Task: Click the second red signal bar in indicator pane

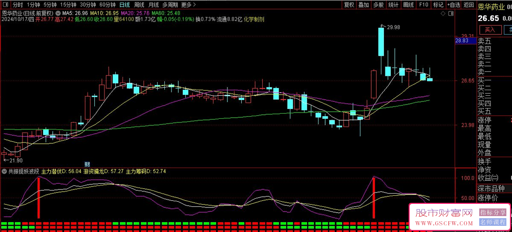Action: click(374, 198)
